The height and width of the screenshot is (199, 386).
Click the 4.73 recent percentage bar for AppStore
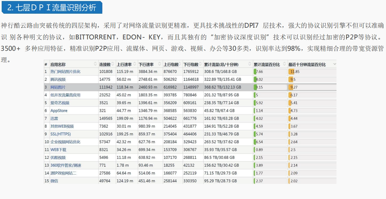[x=312, y=111]
